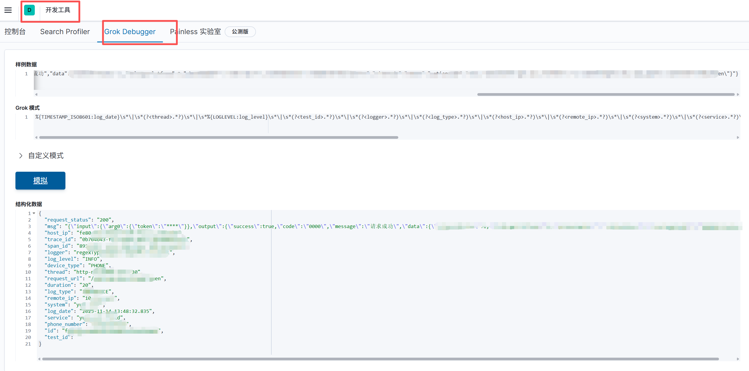Click the 开发工具 breadcrumb link
749x371 pixels.
tap(58, 10)
